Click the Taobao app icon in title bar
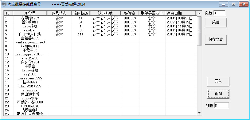Screen dimensions: 250x120 coord(4,4)
